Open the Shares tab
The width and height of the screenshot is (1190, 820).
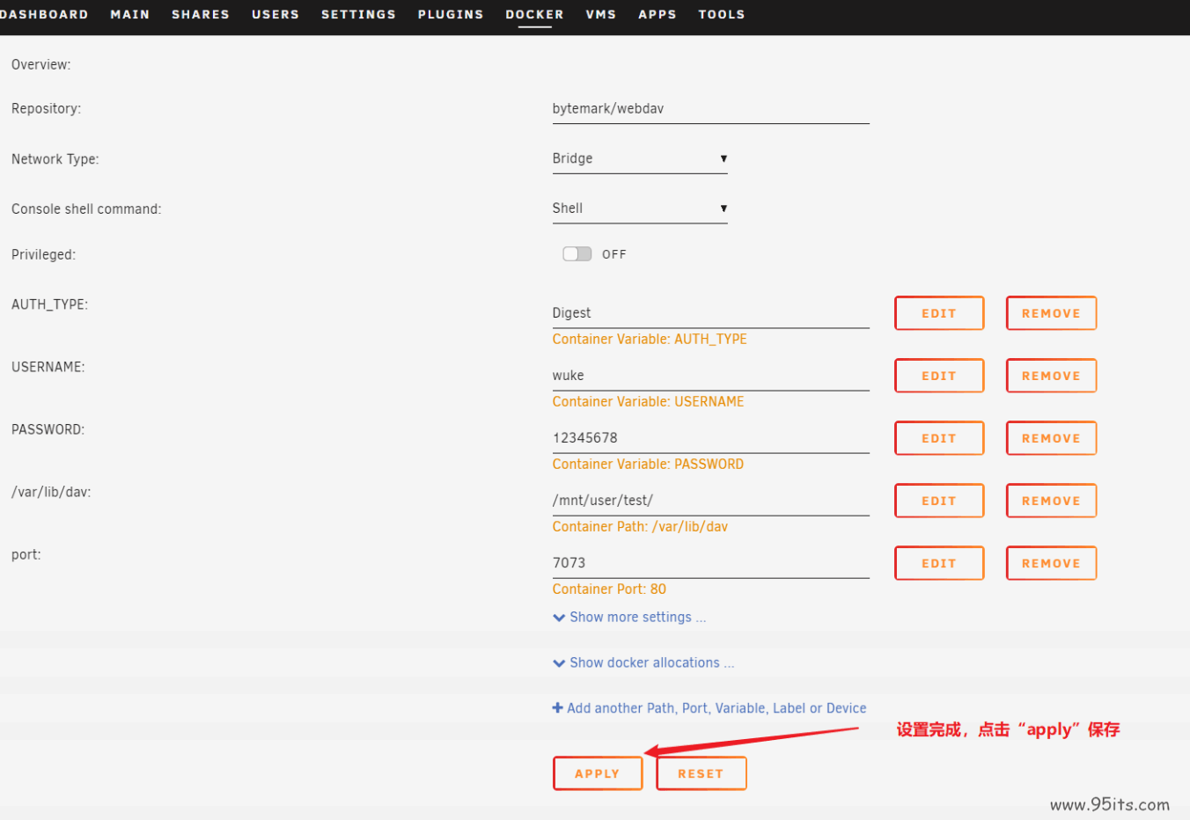click(201, 14)
